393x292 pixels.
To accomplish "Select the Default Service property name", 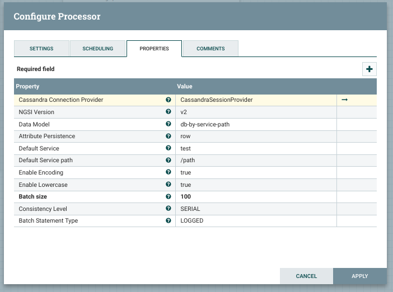I will coord(39,148).
